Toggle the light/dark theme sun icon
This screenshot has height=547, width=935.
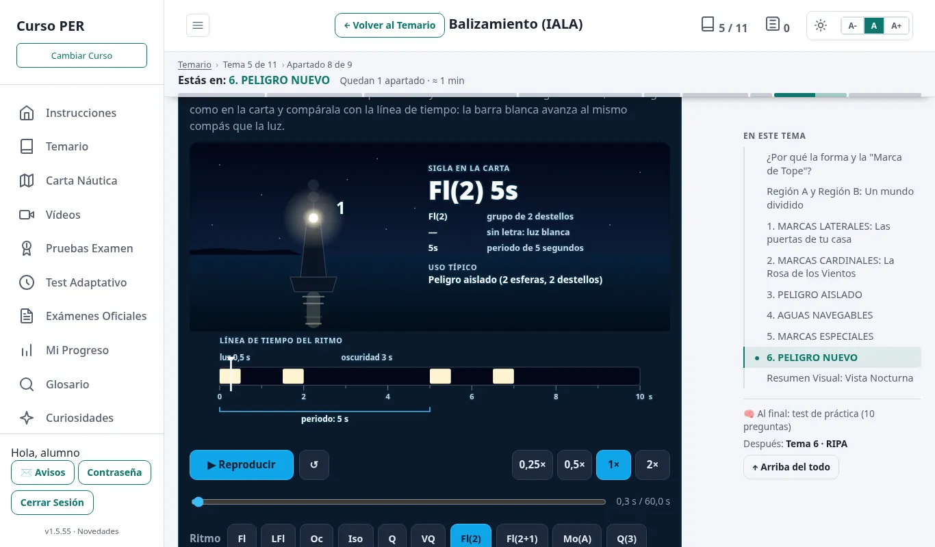coord(821,26)
